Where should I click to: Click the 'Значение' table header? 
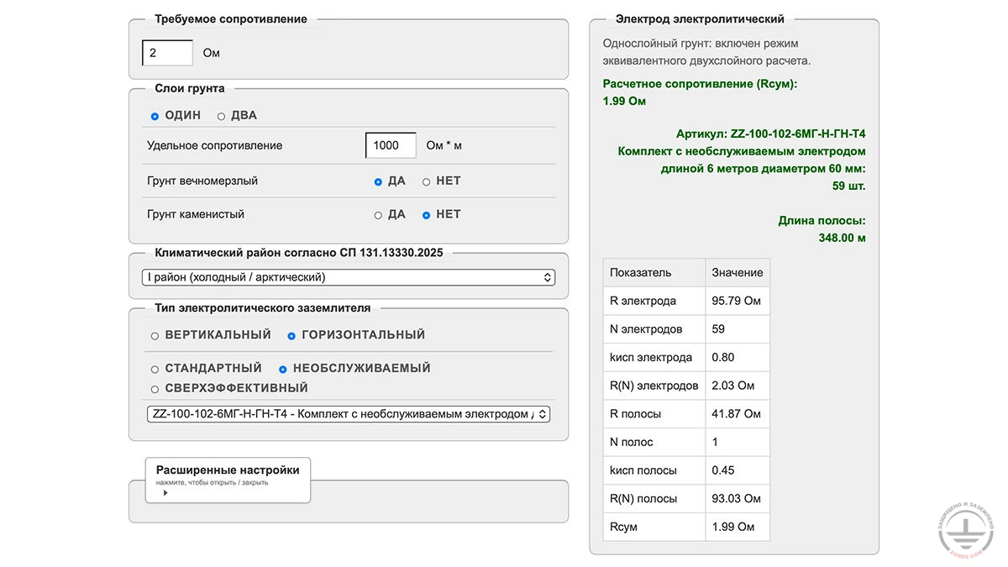coord(737,272)
